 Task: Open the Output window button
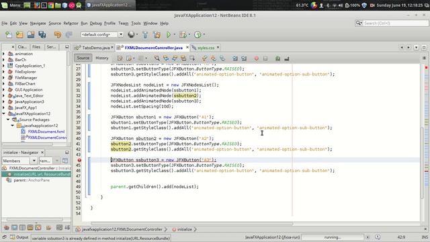(x=19, y=237)
